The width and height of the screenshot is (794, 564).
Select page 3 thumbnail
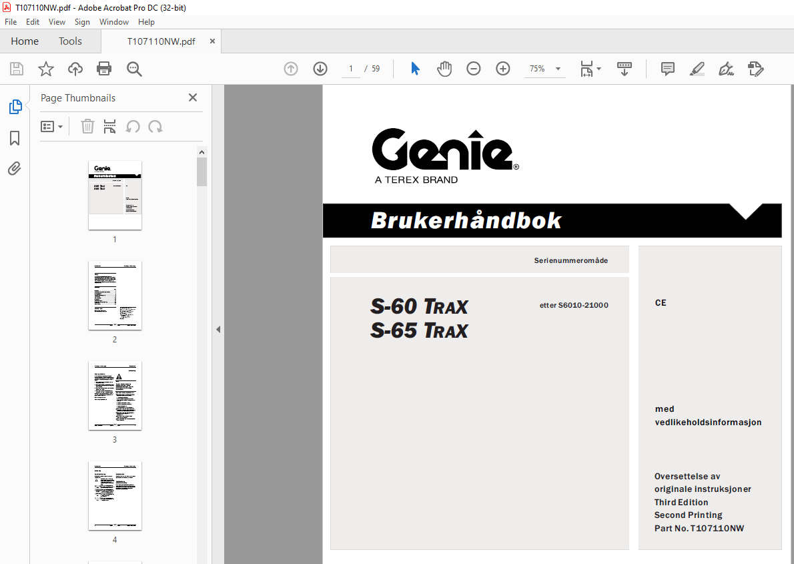115,396
